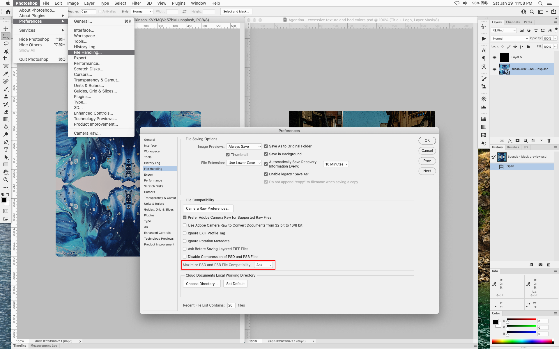Uncheck Save in Background

coord(266,154)
